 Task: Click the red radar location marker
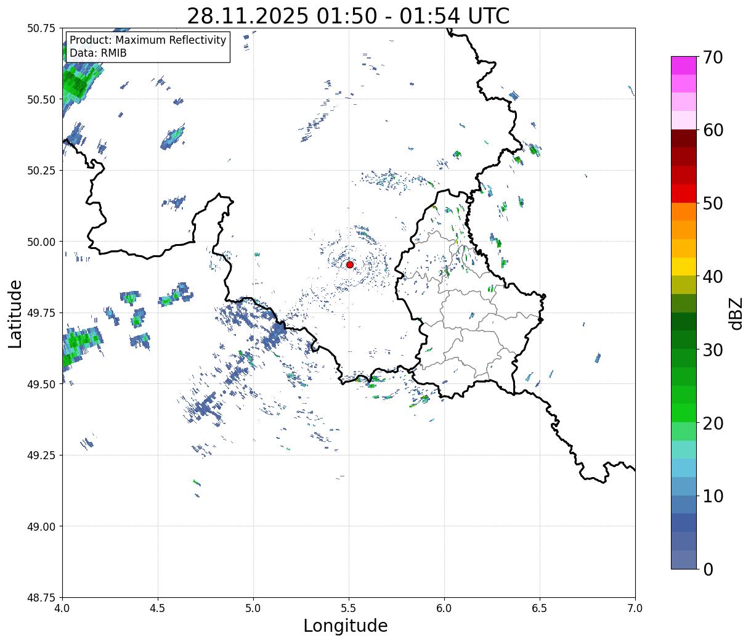tap(350, 264)
